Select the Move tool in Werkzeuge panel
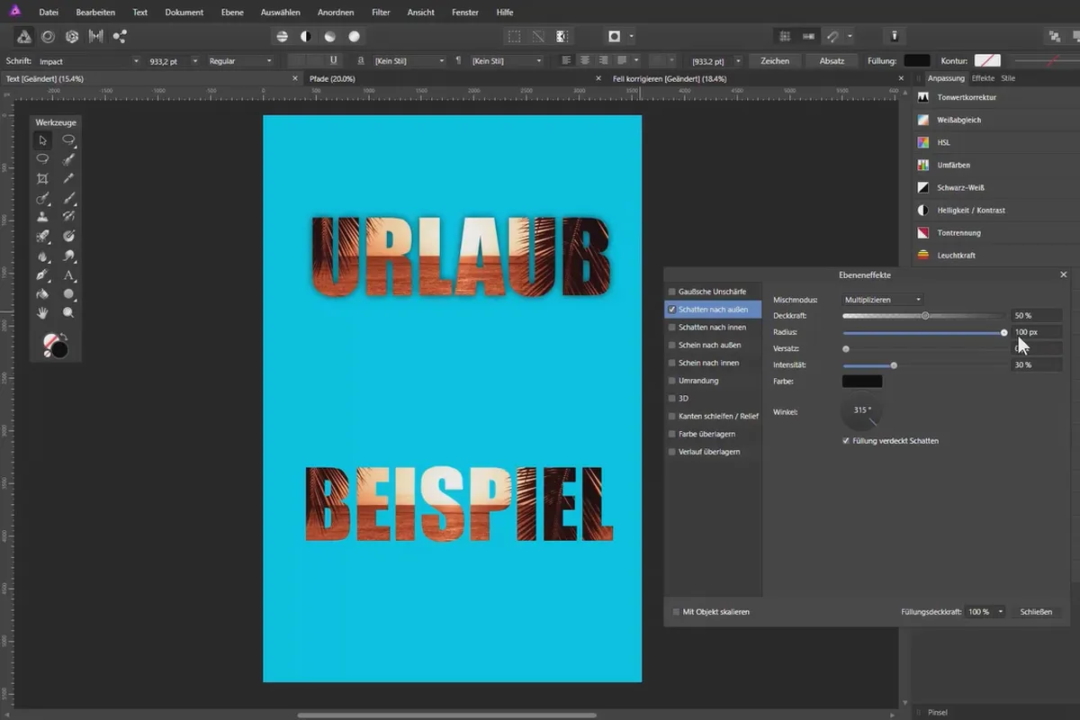The image size is (1080, 720). [42, 140]
